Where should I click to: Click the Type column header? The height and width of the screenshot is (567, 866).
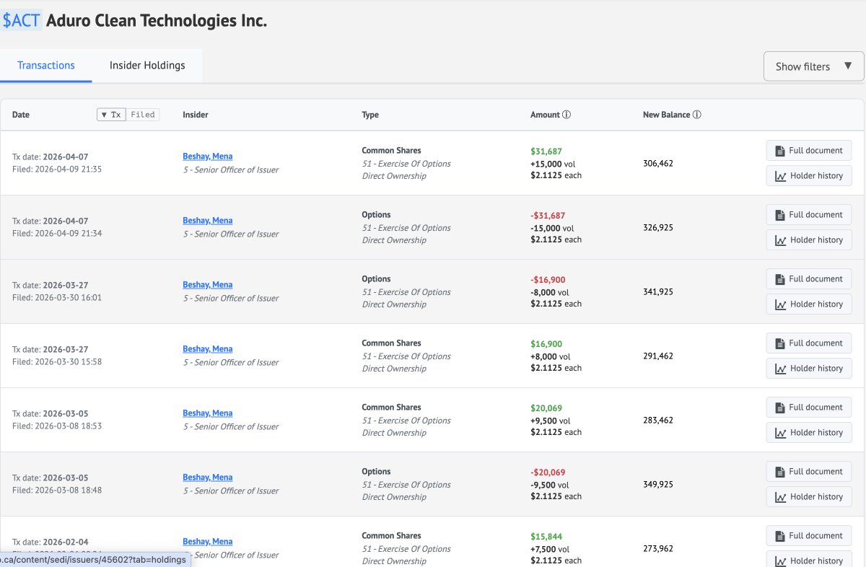[x=370, y=115]
